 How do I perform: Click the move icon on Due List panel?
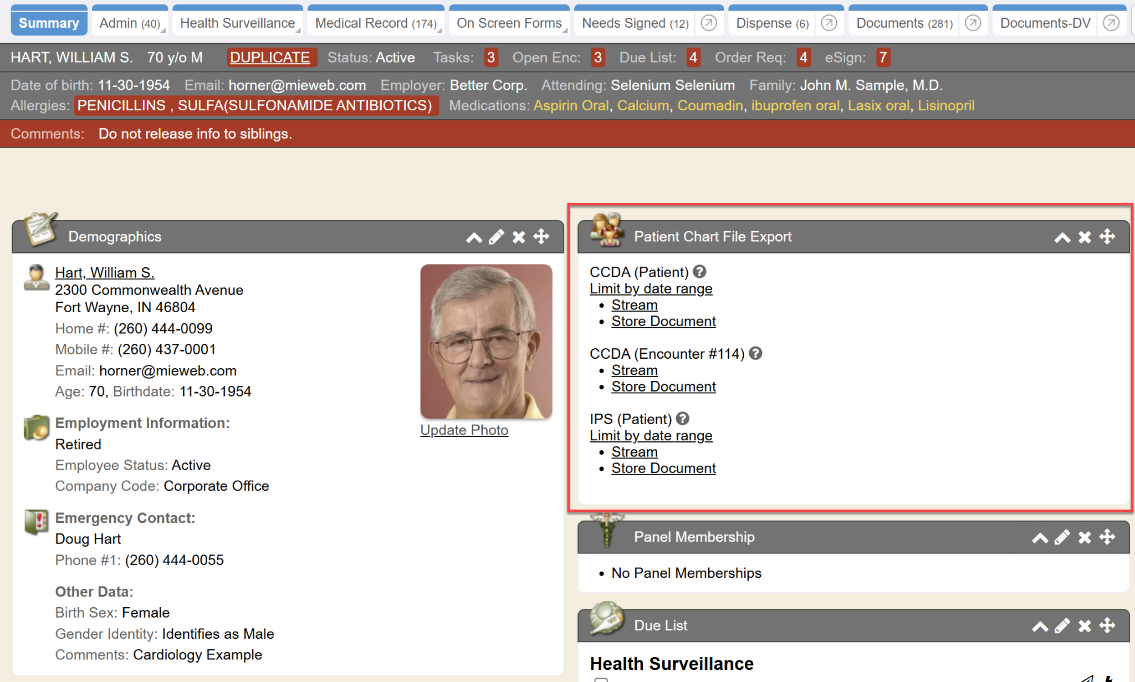click(x=1107, y=626)
